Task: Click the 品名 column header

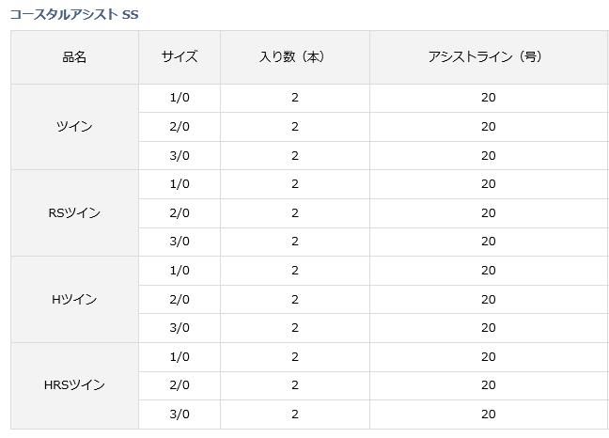Action: click(74, 56)
